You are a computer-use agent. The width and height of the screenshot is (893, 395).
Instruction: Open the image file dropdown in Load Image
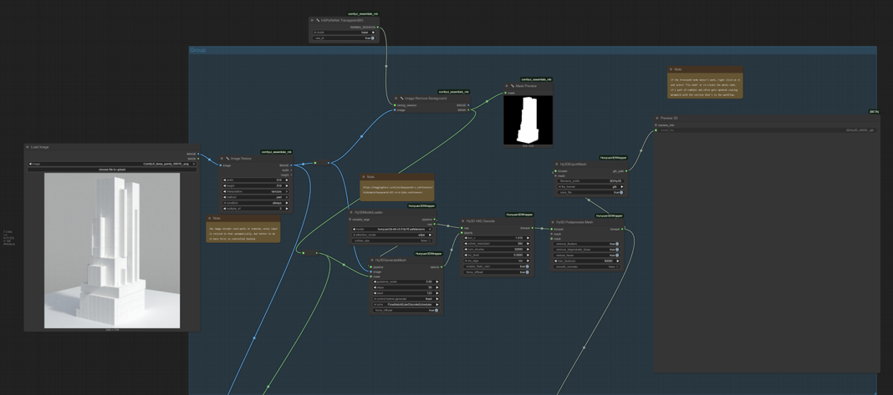(x=112, y=164)
